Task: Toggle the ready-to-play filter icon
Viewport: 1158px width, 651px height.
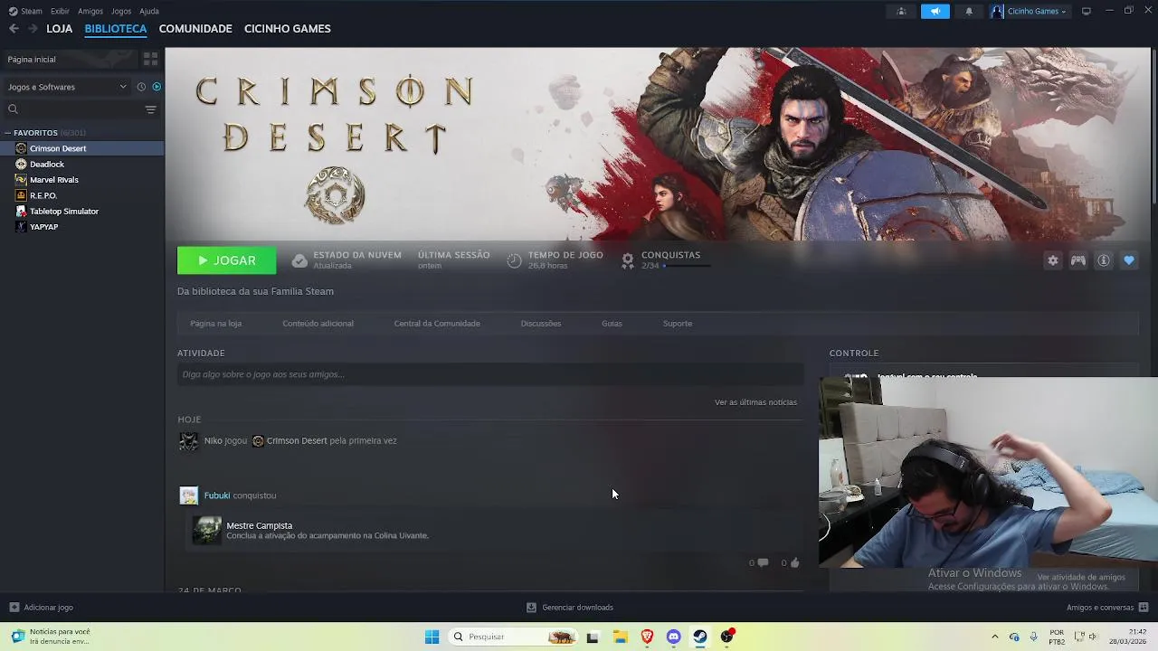Action: click(x=157, y=87)
